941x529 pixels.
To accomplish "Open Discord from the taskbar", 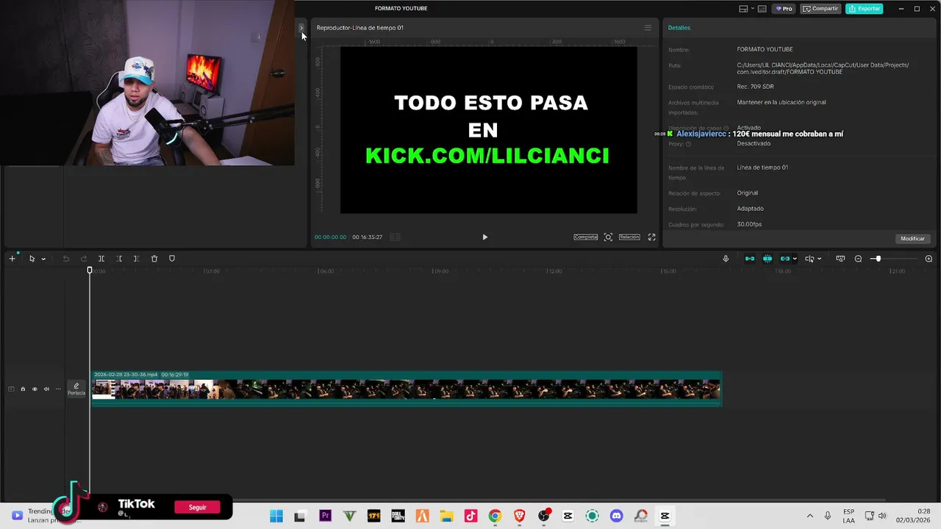I will coord(616,516).
